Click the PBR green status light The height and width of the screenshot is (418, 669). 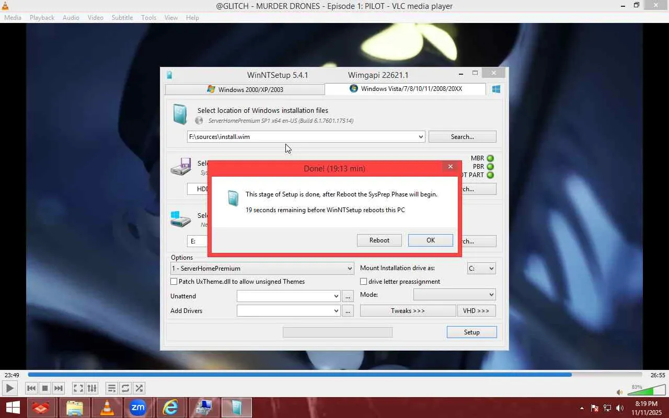(490, 167)
